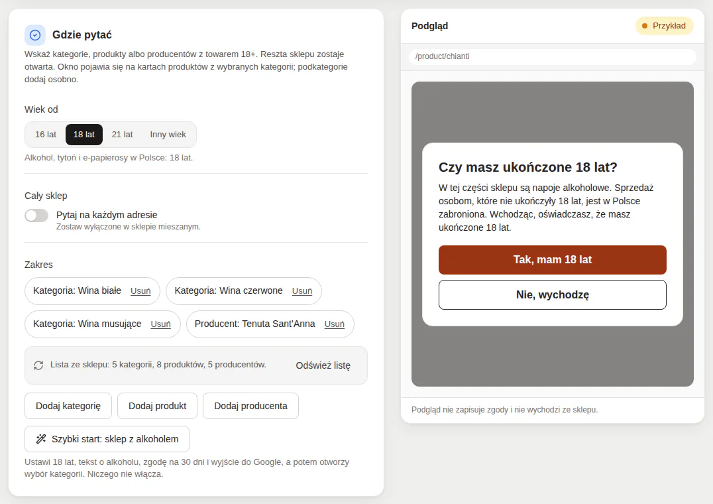This screenshot has width=713, height=504.
Task: Confirm with Tak, mam 18 lat button
Action: (553, 260)
